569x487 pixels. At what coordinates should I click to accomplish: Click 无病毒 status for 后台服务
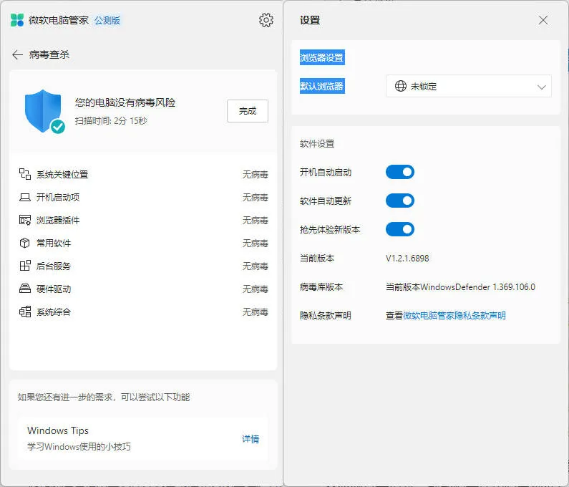tap(255, 266)
